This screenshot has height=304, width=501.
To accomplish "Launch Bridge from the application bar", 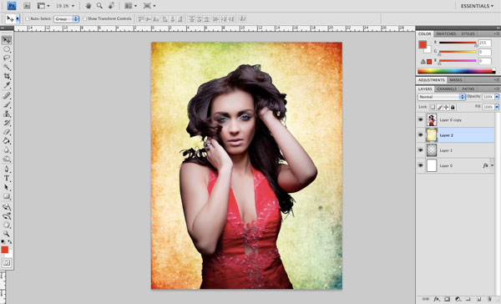I will pos(27,6).
